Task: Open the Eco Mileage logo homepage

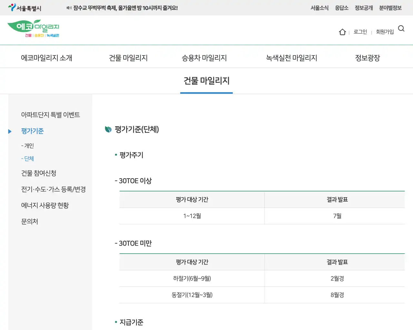Action: click(x=33, y=28)
